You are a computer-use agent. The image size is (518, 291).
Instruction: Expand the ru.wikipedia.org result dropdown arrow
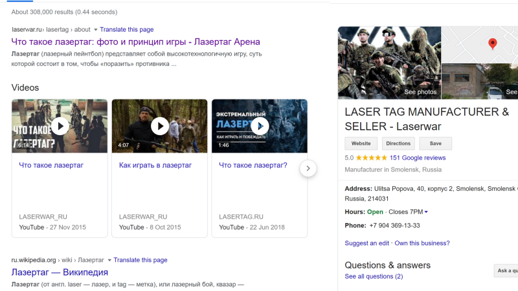[109, 260]
